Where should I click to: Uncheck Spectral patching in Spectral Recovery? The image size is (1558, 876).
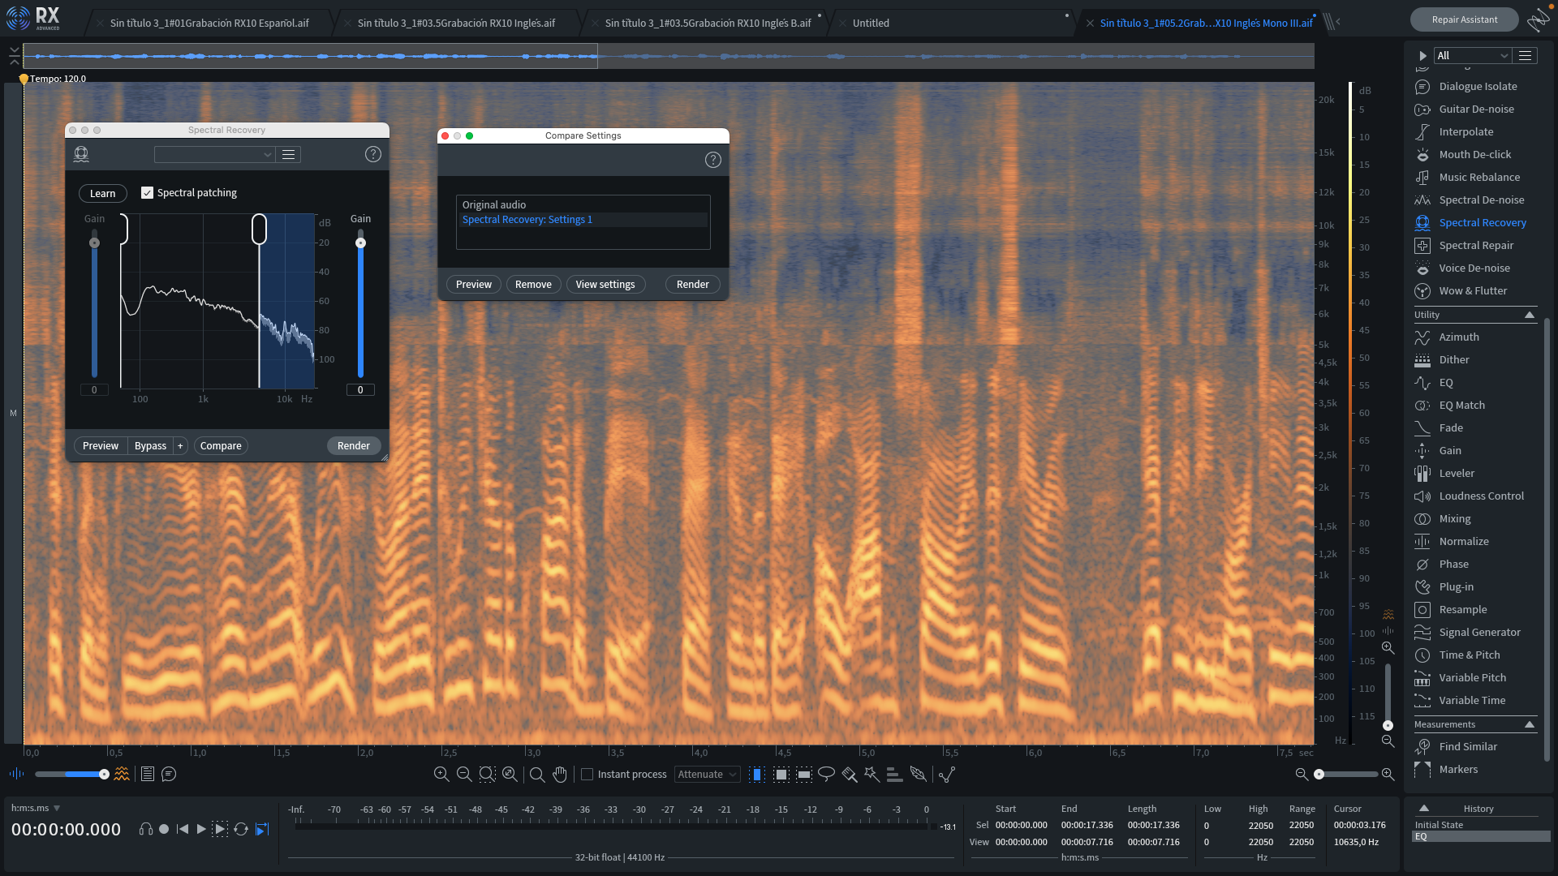148,192
